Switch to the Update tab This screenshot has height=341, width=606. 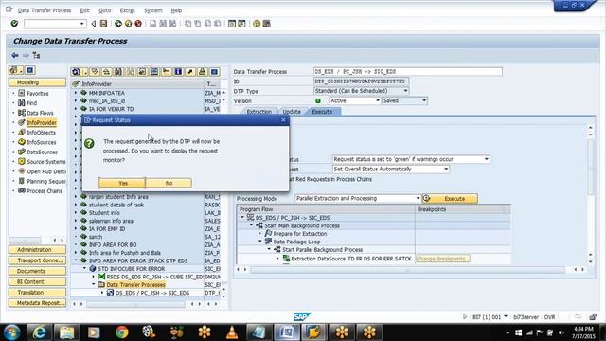292,112
